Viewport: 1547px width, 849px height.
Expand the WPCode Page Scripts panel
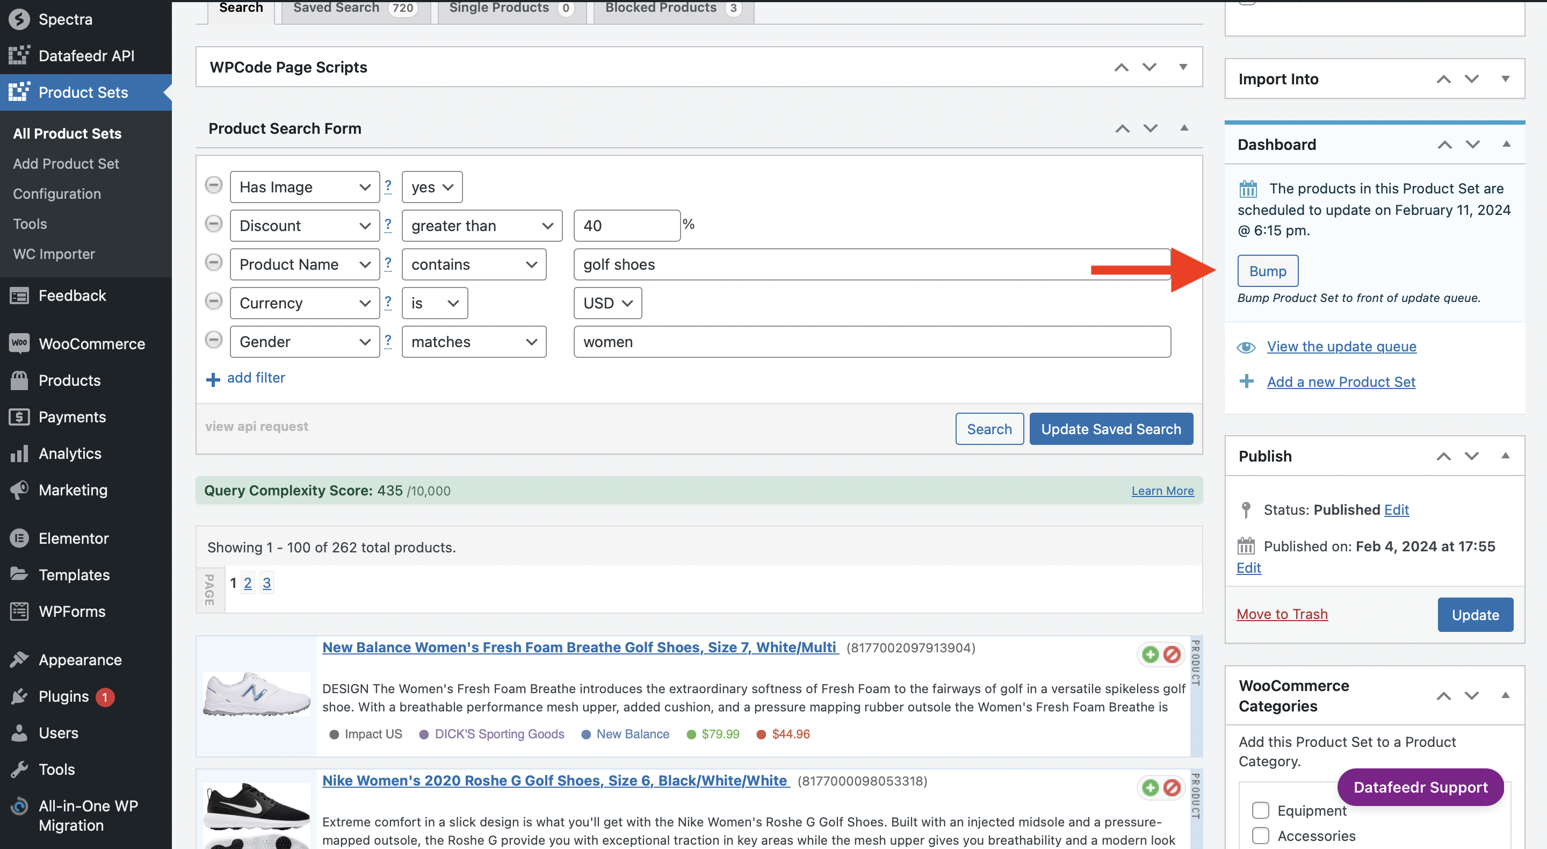(x=1183, y=67)
